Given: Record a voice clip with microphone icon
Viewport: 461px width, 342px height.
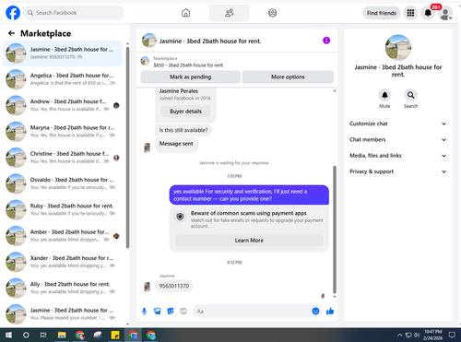Looking at the screenshot, I should tap(144, 312).
